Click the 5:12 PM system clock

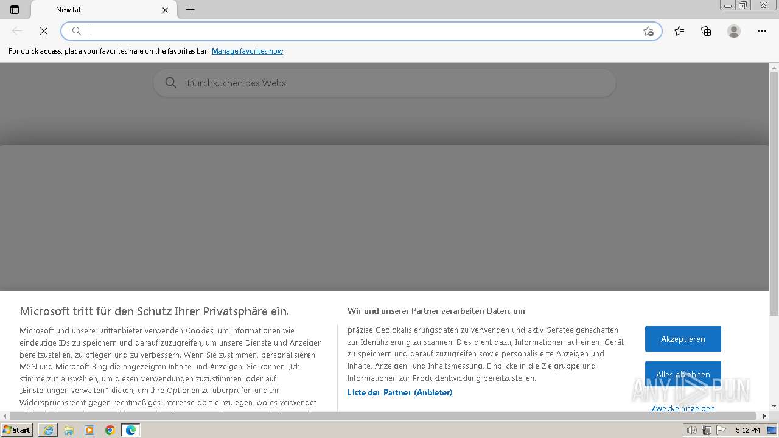pyautogui.click(x=747, y=430)
